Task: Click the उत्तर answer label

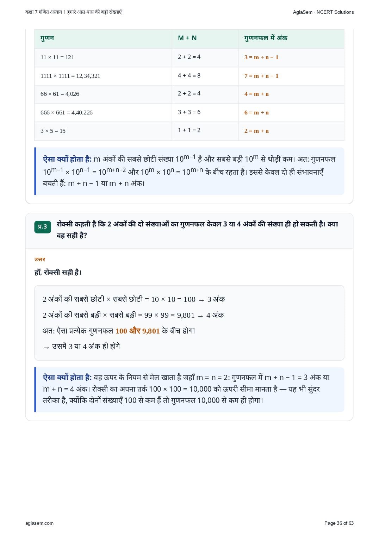Action: [x=40, y=260]
